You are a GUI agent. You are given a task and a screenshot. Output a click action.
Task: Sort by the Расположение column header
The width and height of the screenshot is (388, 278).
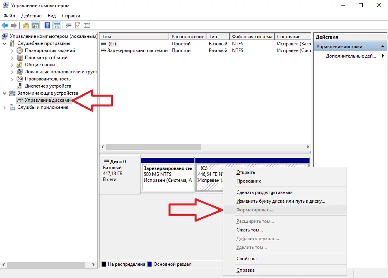click(x=188, y=37)
